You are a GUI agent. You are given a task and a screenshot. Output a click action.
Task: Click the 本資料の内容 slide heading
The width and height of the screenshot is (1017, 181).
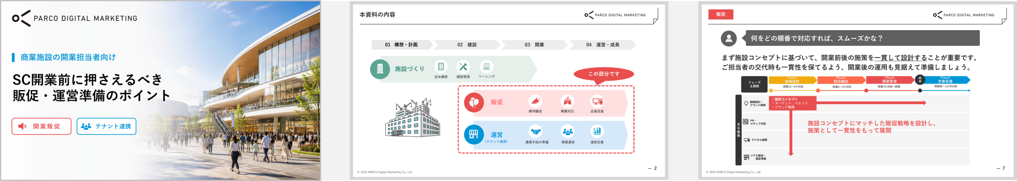pos(377,15)
